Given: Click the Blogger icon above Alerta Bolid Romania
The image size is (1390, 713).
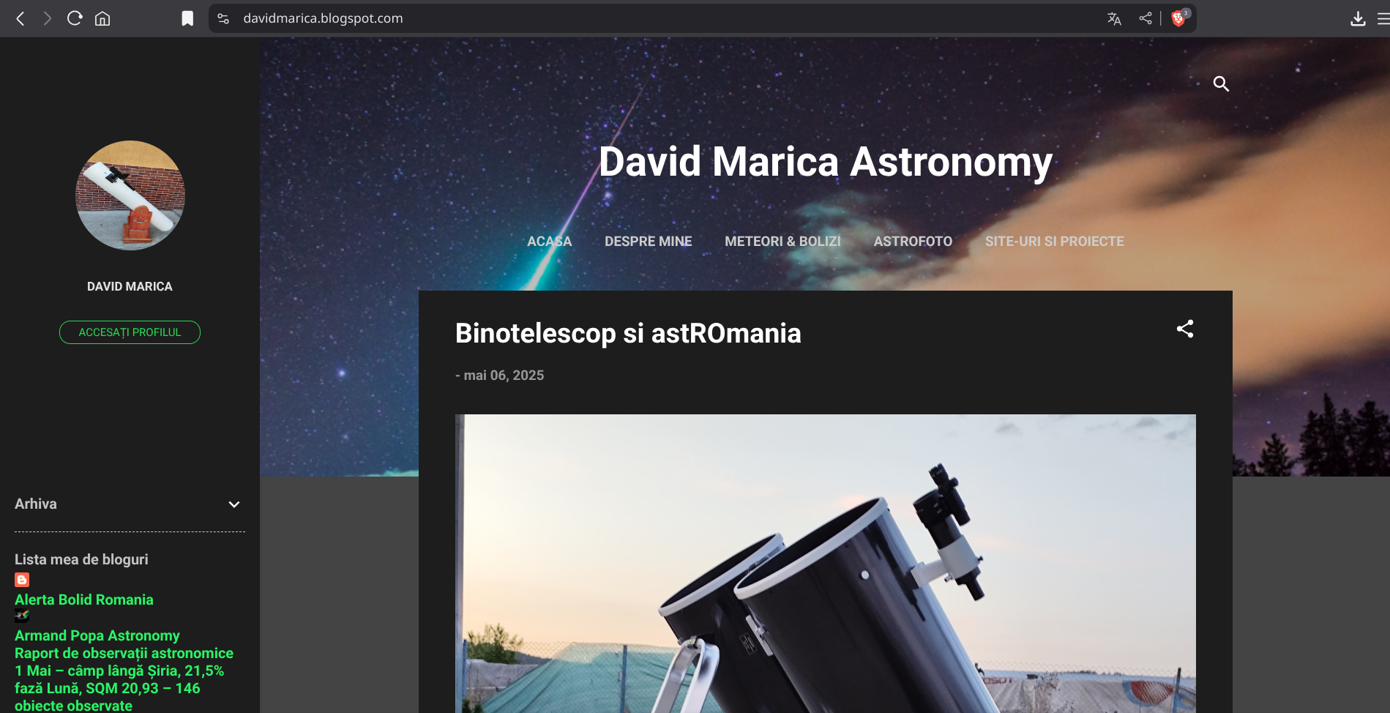Looking at the screenshot, I should (22, 580).
